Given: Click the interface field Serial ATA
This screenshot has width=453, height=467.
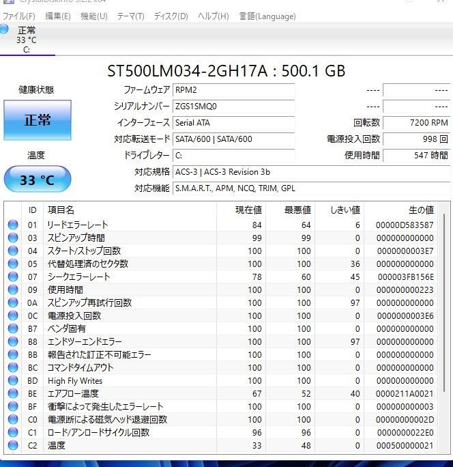Looking at the screenshot, I should tap(233, 123).
